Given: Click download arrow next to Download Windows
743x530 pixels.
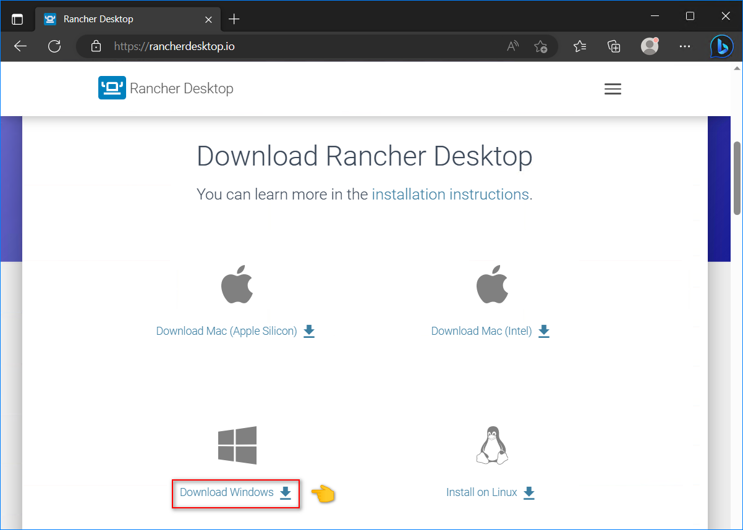Looking at the screenshot, I should [285, 492].
